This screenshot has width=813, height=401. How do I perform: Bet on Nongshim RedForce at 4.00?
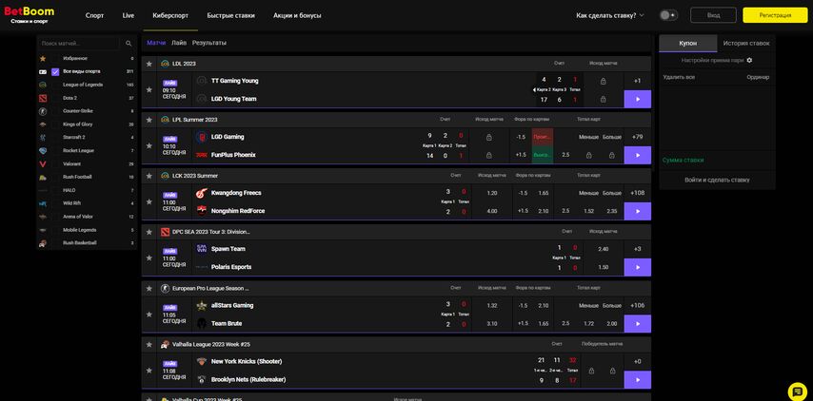(x=492, y=211)
